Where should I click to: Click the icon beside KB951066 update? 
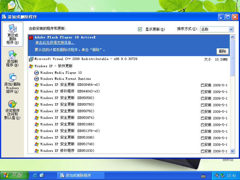coord(37,124)
